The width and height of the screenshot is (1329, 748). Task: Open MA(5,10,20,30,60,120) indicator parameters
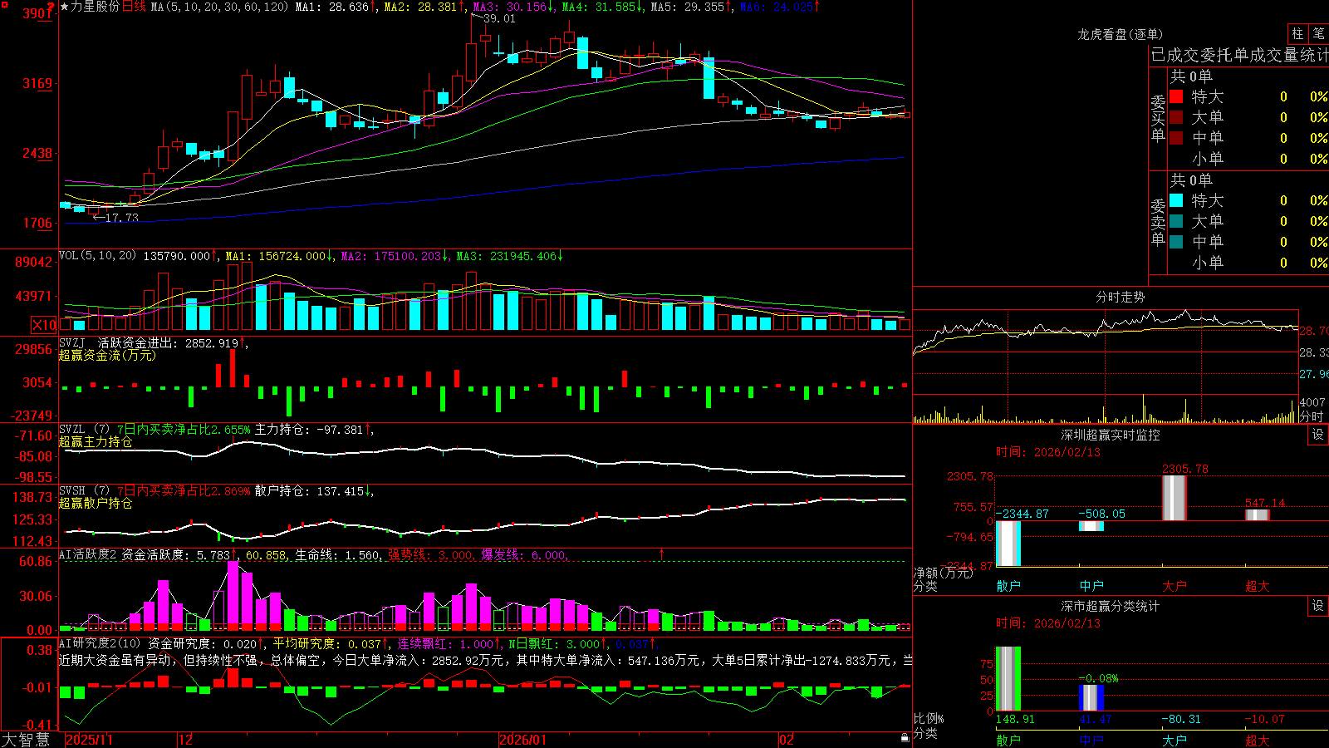pos(220,7)
